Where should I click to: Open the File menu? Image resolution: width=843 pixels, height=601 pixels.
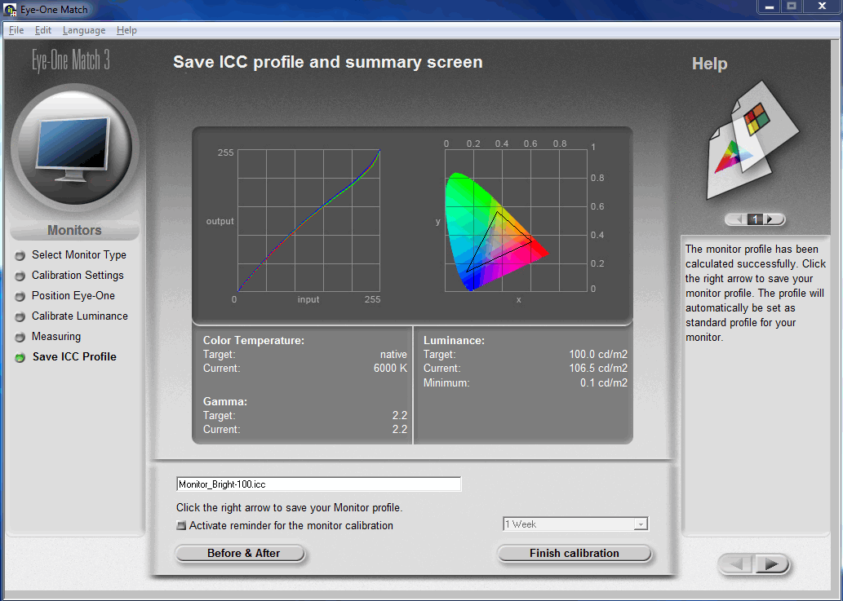pos(16,30)
